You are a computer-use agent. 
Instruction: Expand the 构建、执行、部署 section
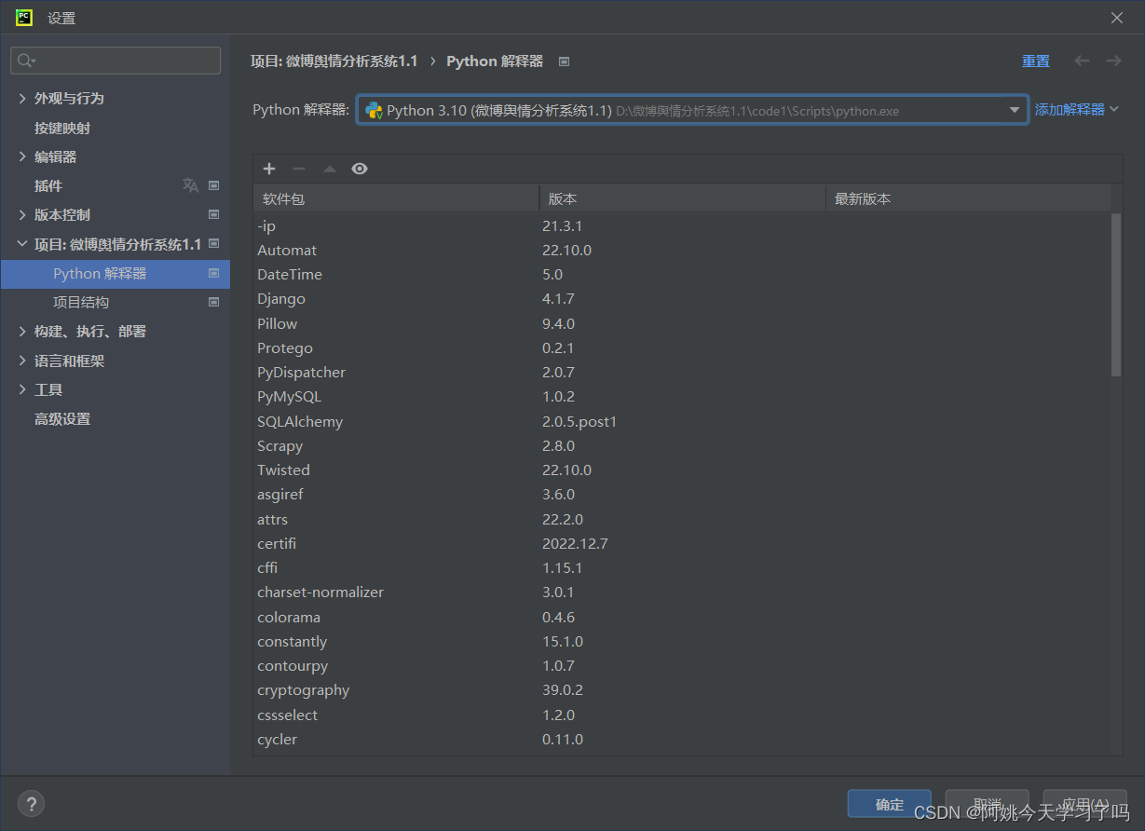[x=22, y=331]
